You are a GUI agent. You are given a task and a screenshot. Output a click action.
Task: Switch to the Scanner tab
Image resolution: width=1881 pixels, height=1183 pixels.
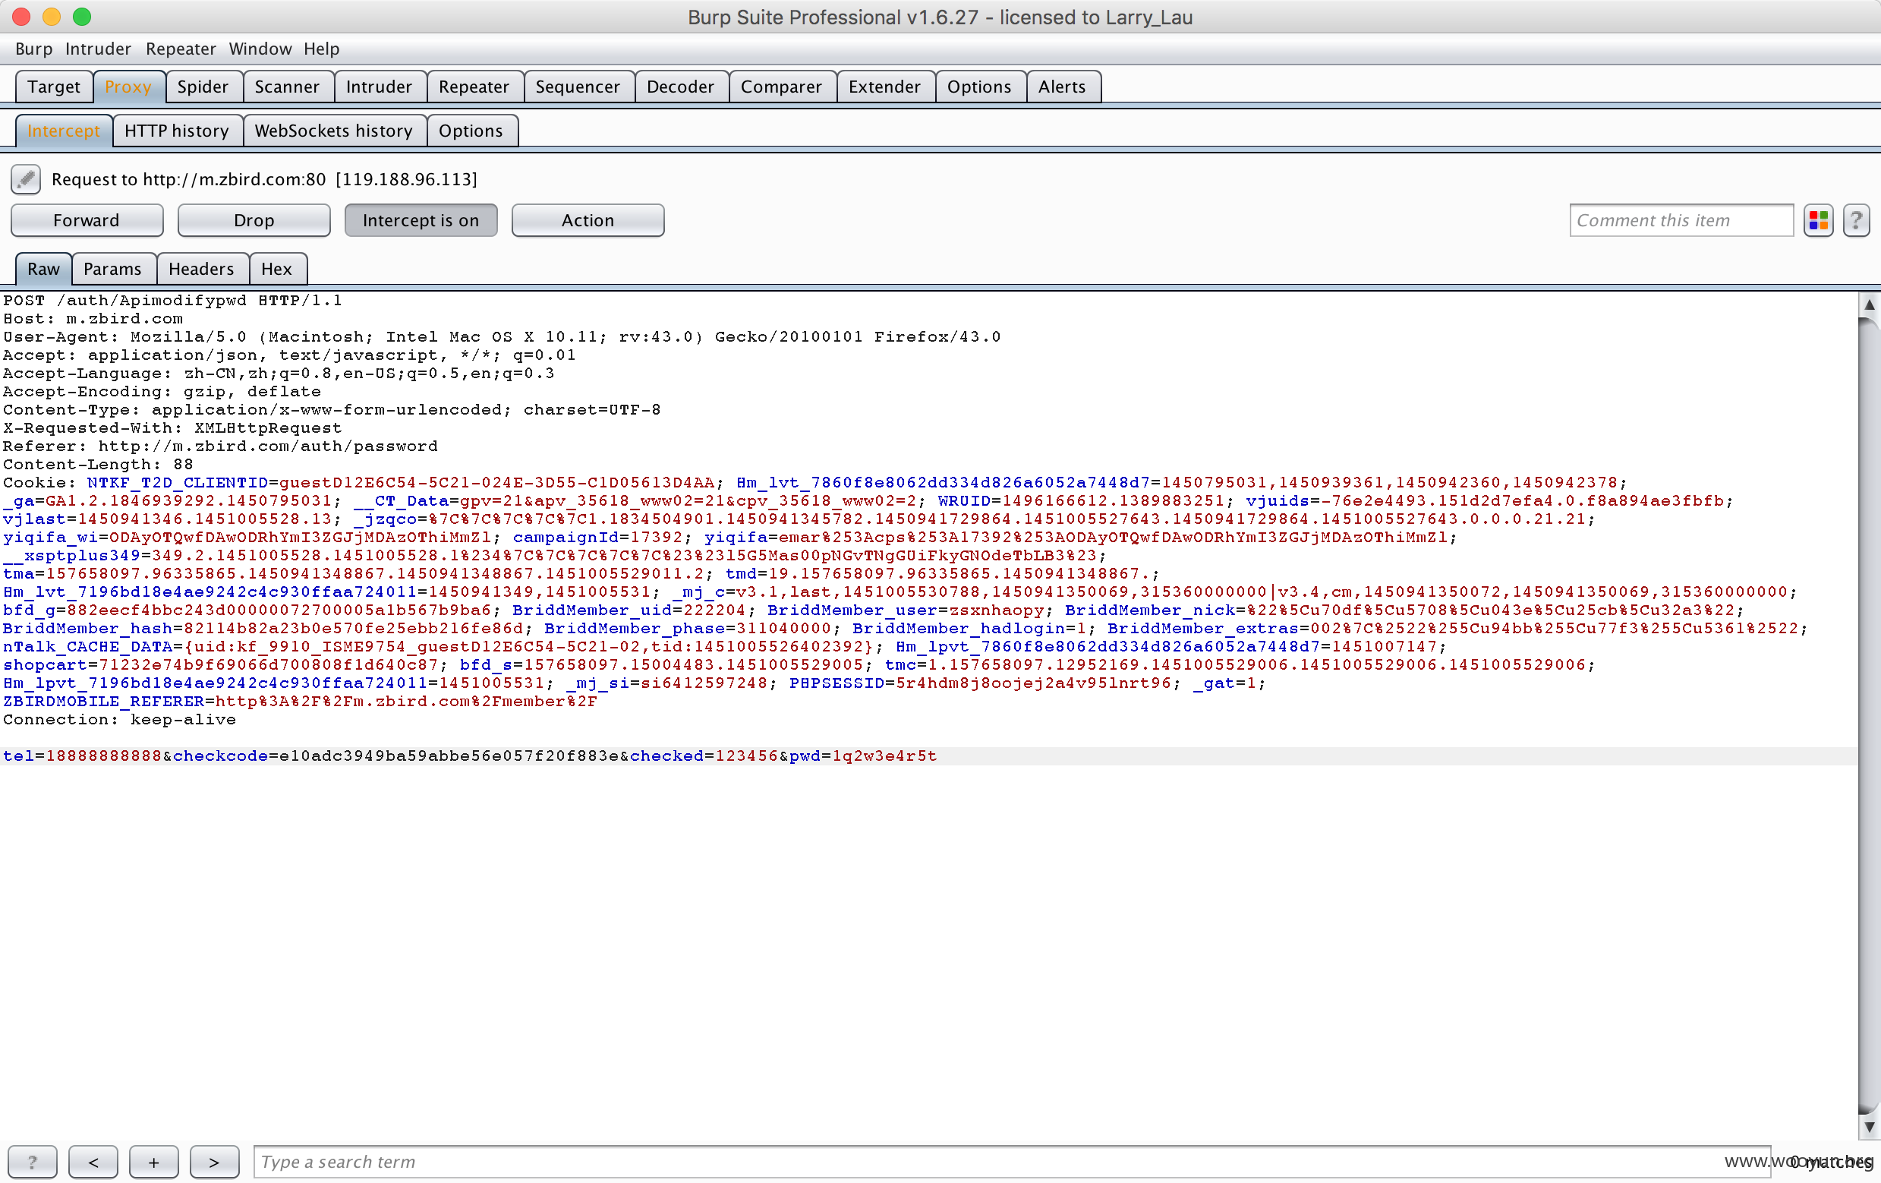(287, 87)
